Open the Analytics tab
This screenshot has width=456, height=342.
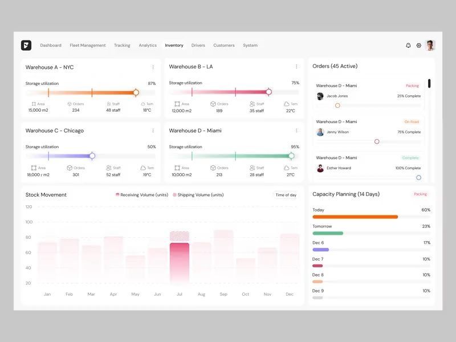pyautogui.click(x=148, y=46)
